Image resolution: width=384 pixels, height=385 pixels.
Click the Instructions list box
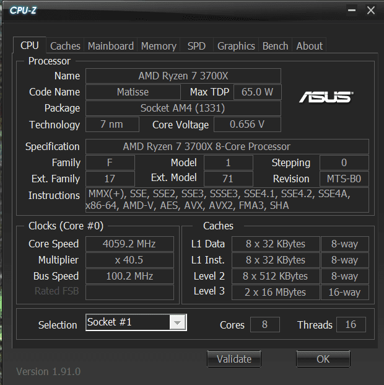pyautogui.click(x=227, y=200)
